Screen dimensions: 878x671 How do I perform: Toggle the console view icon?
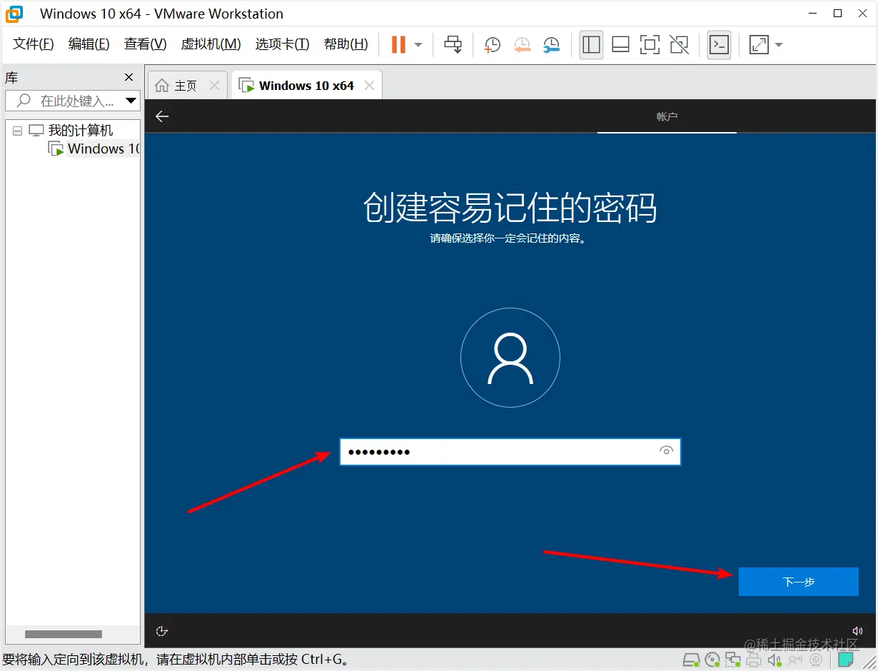pos(719,44)
